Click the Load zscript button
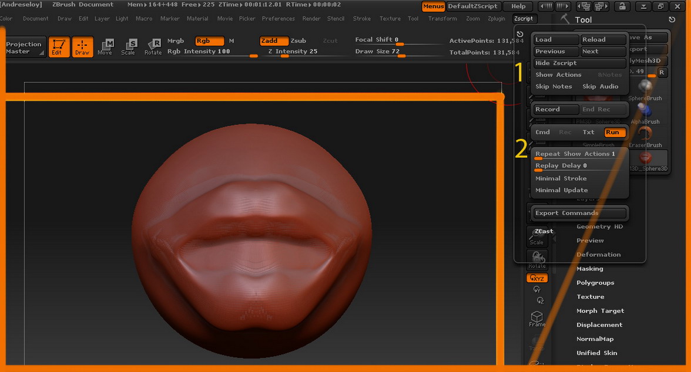The width and height of the screenshot is (691, 372). click(x=556, y=40)
